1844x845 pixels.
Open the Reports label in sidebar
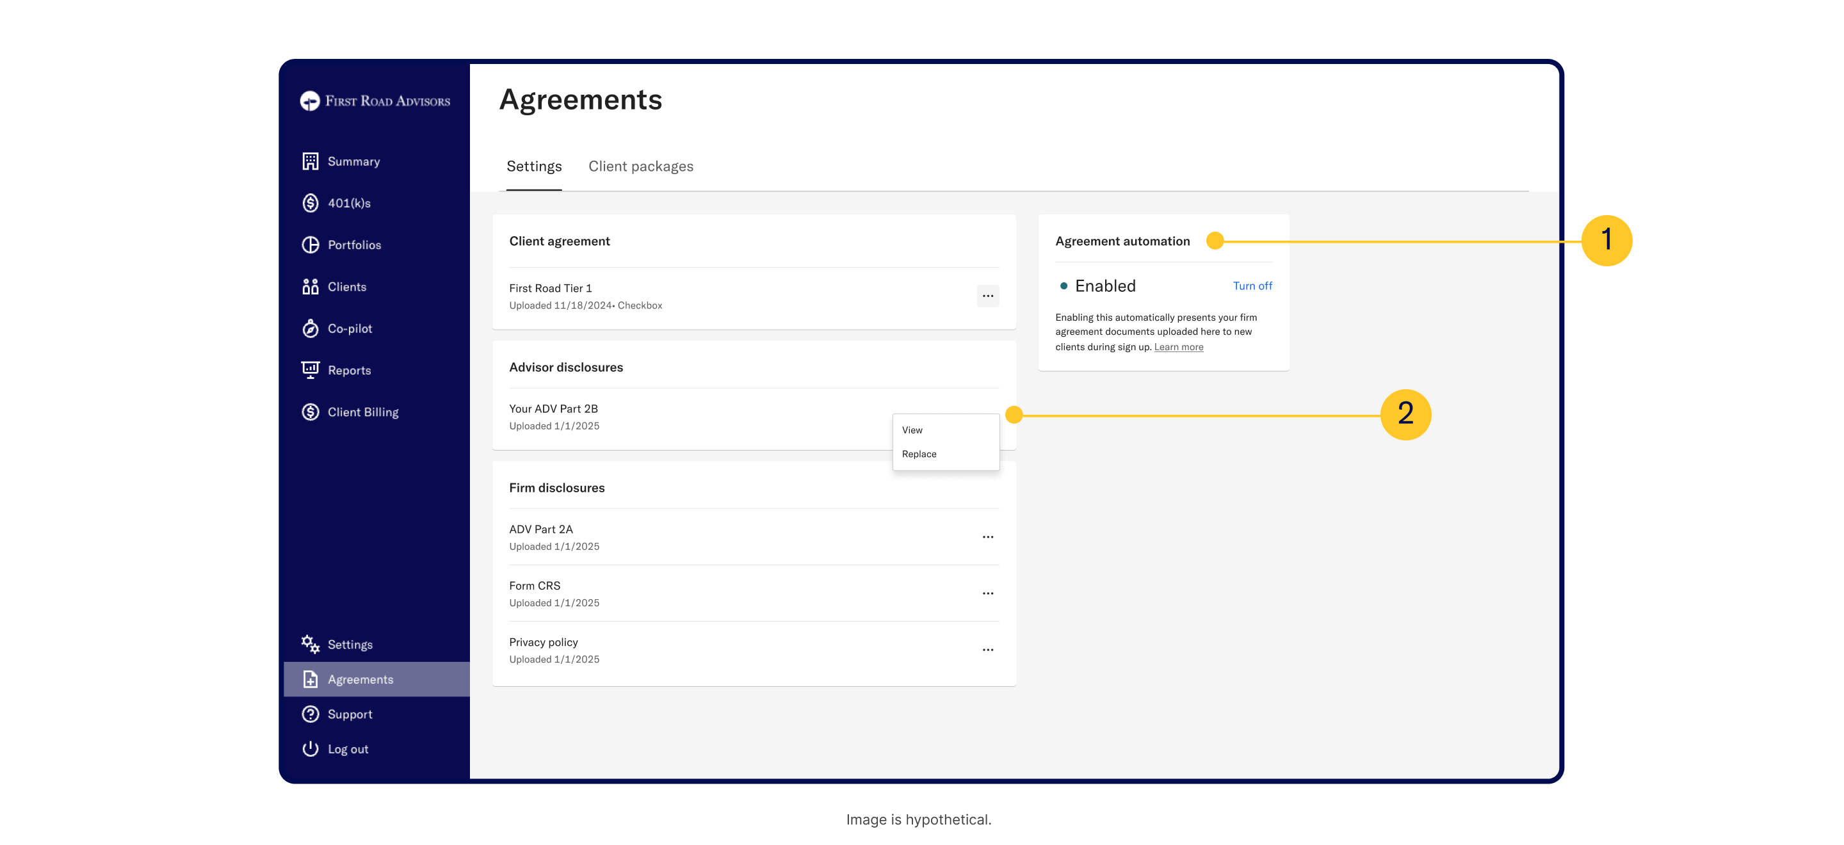(350, 370)
